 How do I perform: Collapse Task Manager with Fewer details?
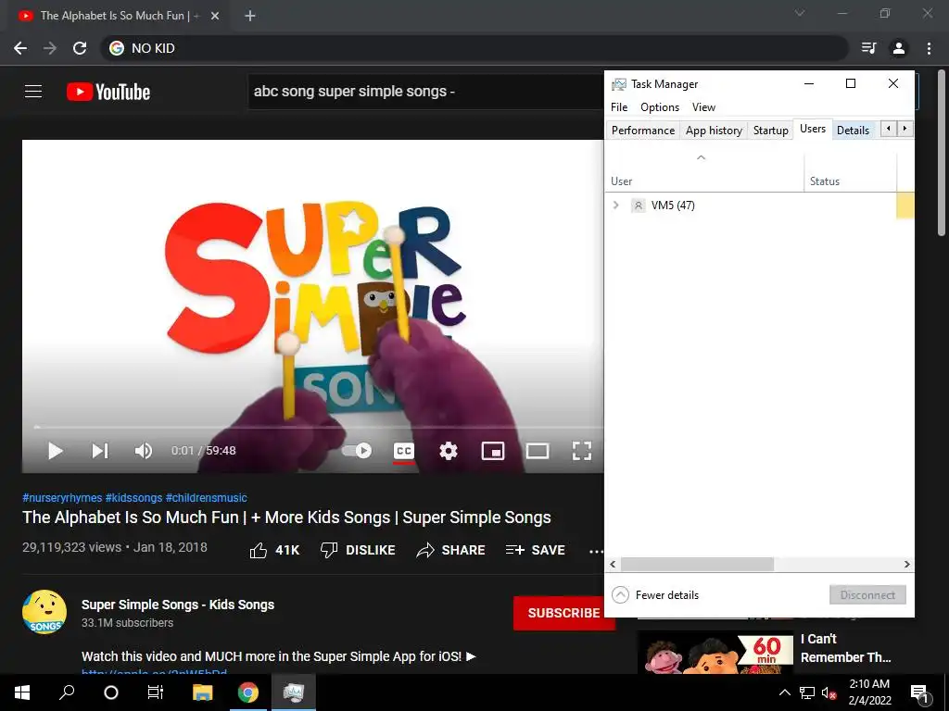[655, 595]
